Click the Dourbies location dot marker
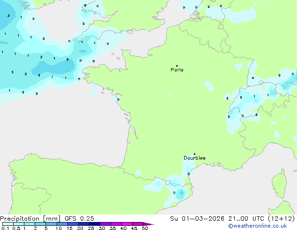The height and width of the screenshot is (230, 297). click(x=194, y=154)
